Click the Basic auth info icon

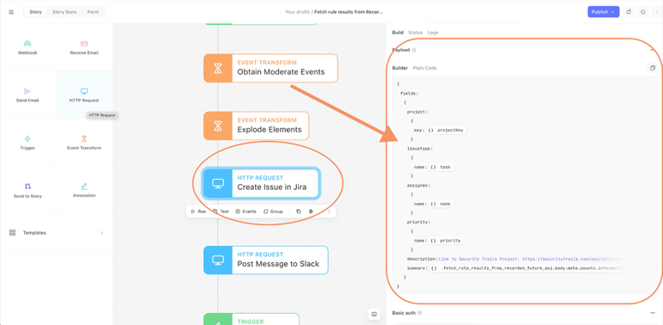tap(420, 313)
